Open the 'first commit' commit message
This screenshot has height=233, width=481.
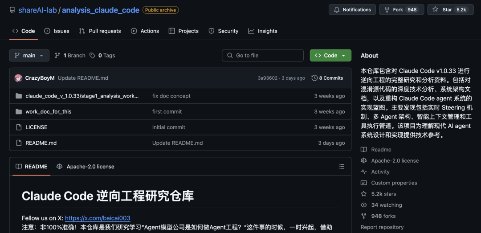(167, 111)
